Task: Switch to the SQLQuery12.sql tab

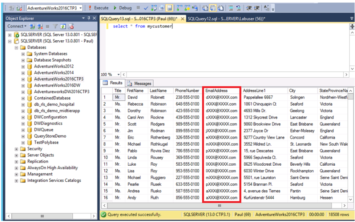Action: tap(226, 18)
